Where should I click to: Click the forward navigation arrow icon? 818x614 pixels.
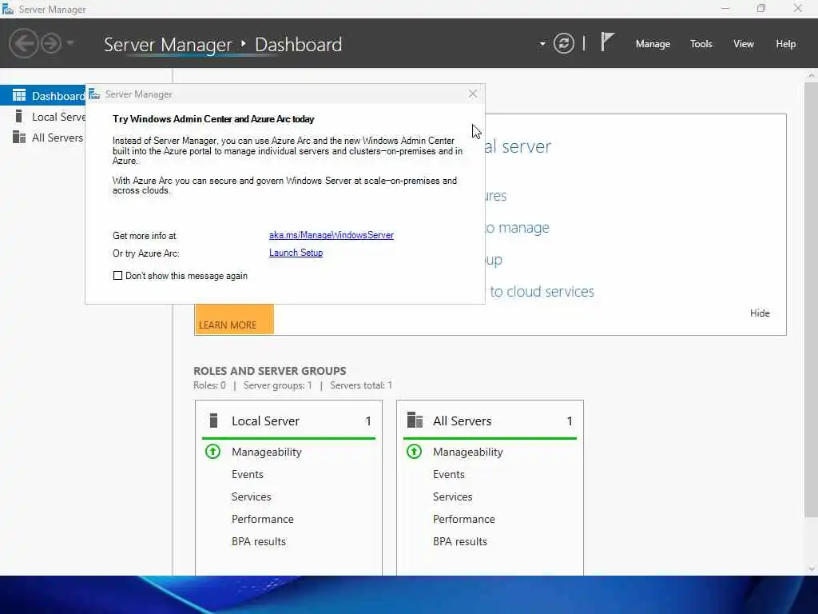tap(51, 43)
